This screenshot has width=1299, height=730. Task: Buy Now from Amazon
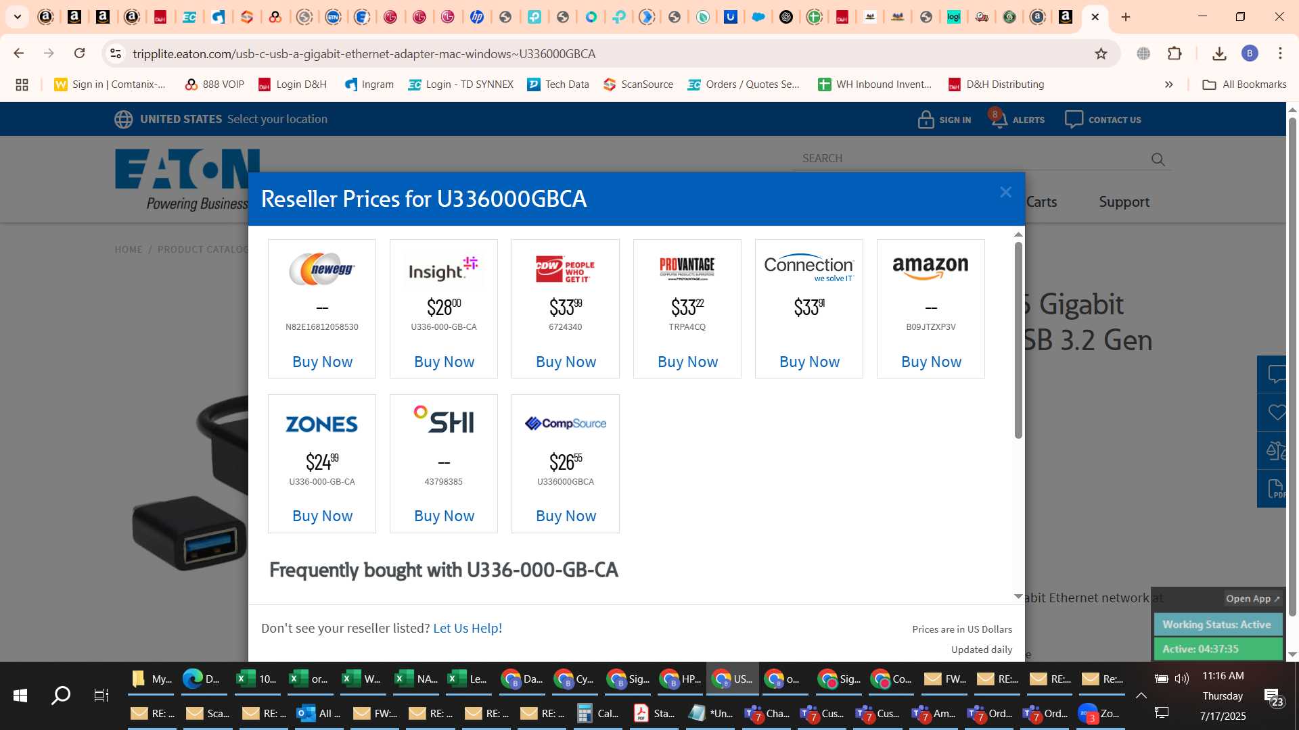(931, 362)
